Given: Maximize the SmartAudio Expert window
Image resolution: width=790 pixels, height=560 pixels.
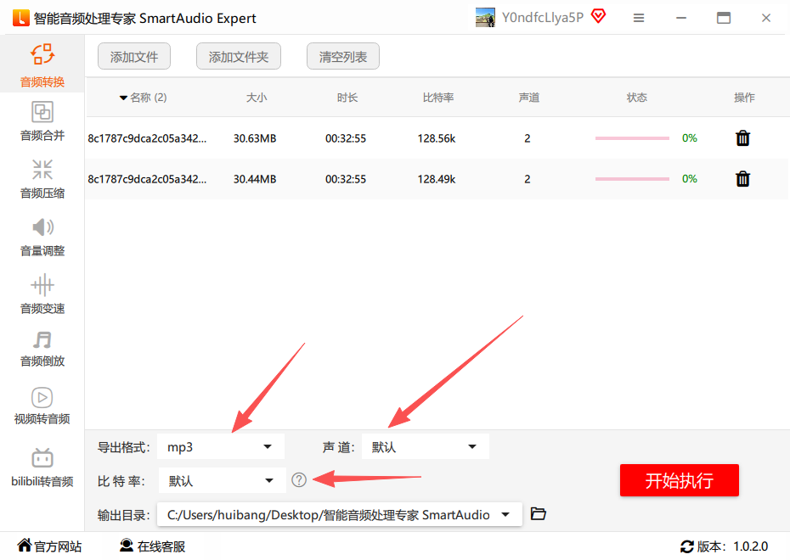Looking at the screenshot, I should (x=724, y=18).
